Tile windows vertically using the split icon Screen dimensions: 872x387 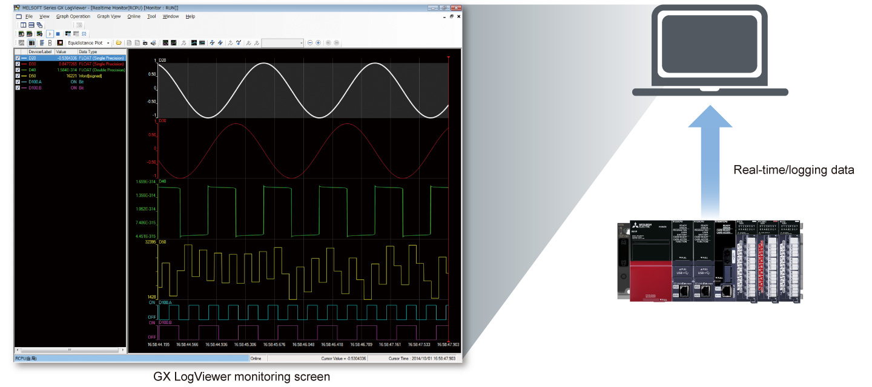(x=23, y=25)
